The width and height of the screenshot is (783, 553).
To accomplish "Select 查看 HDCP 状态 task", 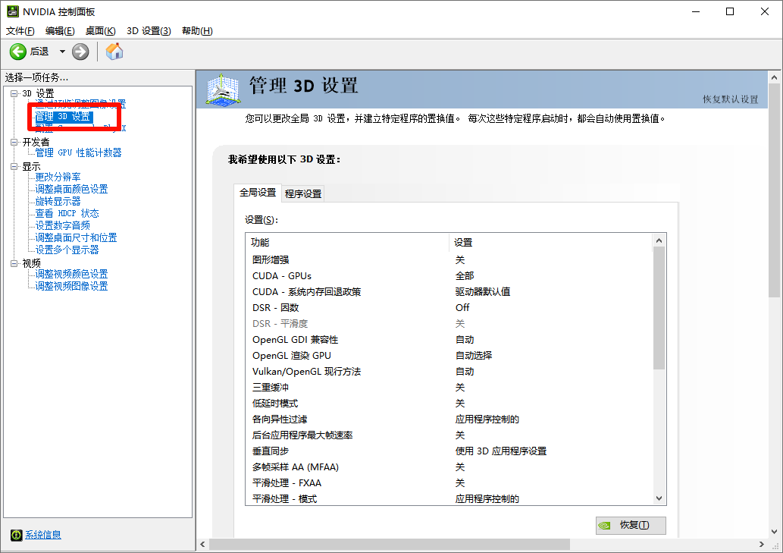I will pos(67,213).
